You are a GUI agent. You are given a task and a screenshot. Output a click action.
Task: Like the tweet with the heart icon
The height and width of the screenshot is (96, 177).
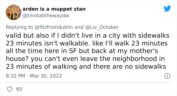coord(10,89)
